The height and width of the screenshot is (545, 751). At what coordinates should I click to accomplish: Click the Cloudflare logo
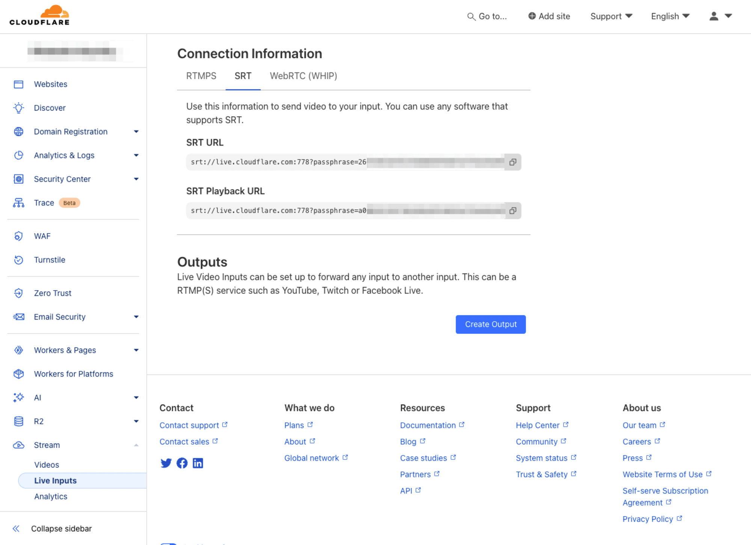click(x=39, y=15)
